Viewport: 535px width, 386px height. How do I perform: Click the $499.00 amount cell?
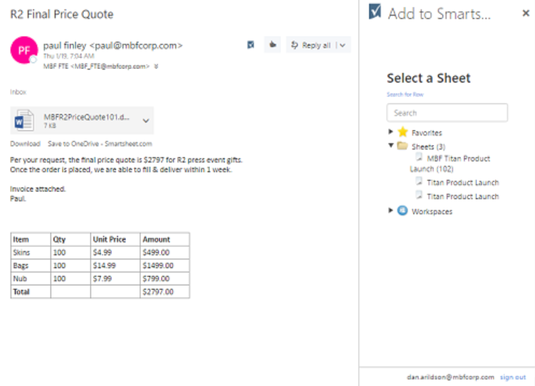pyautogui.click(x=165, y=252)
